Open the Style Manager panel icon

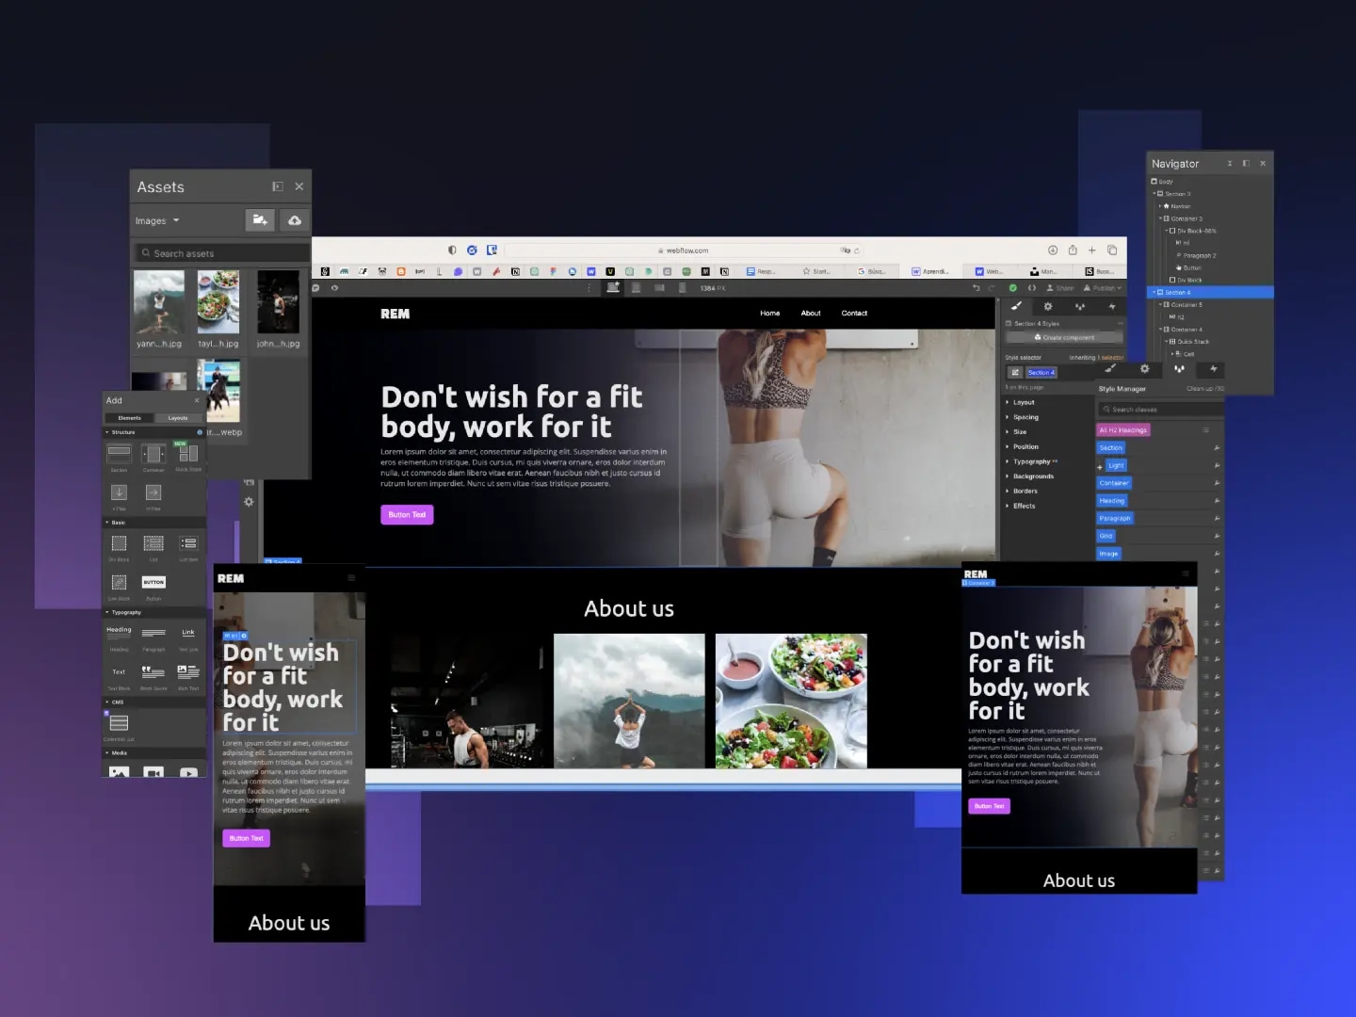pos(1080,306)
